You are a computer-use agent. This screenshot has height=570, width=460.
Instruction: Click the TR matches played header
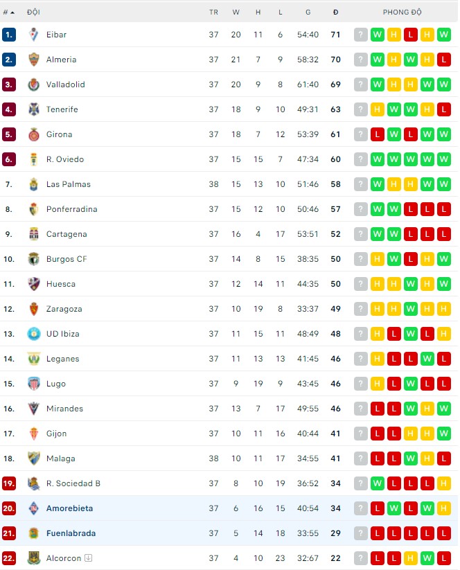tap(213, 12)
